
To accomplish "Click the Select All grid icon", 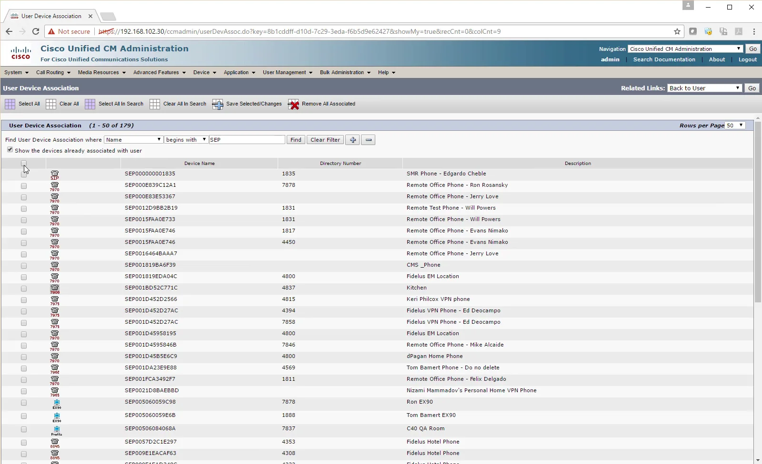I will pos(10,104).
